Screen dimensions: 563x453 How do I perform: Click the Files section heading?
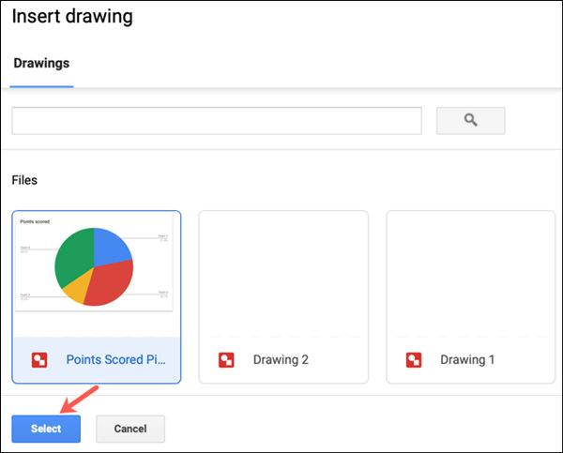24,180
